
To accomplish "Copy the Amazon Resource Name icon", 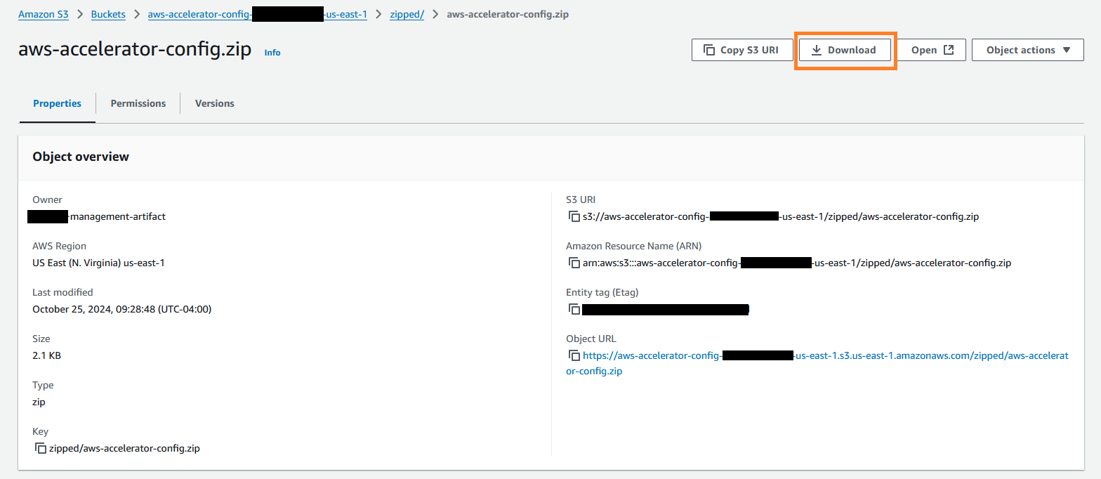I will pyautogui.click(x=574, y=263).
